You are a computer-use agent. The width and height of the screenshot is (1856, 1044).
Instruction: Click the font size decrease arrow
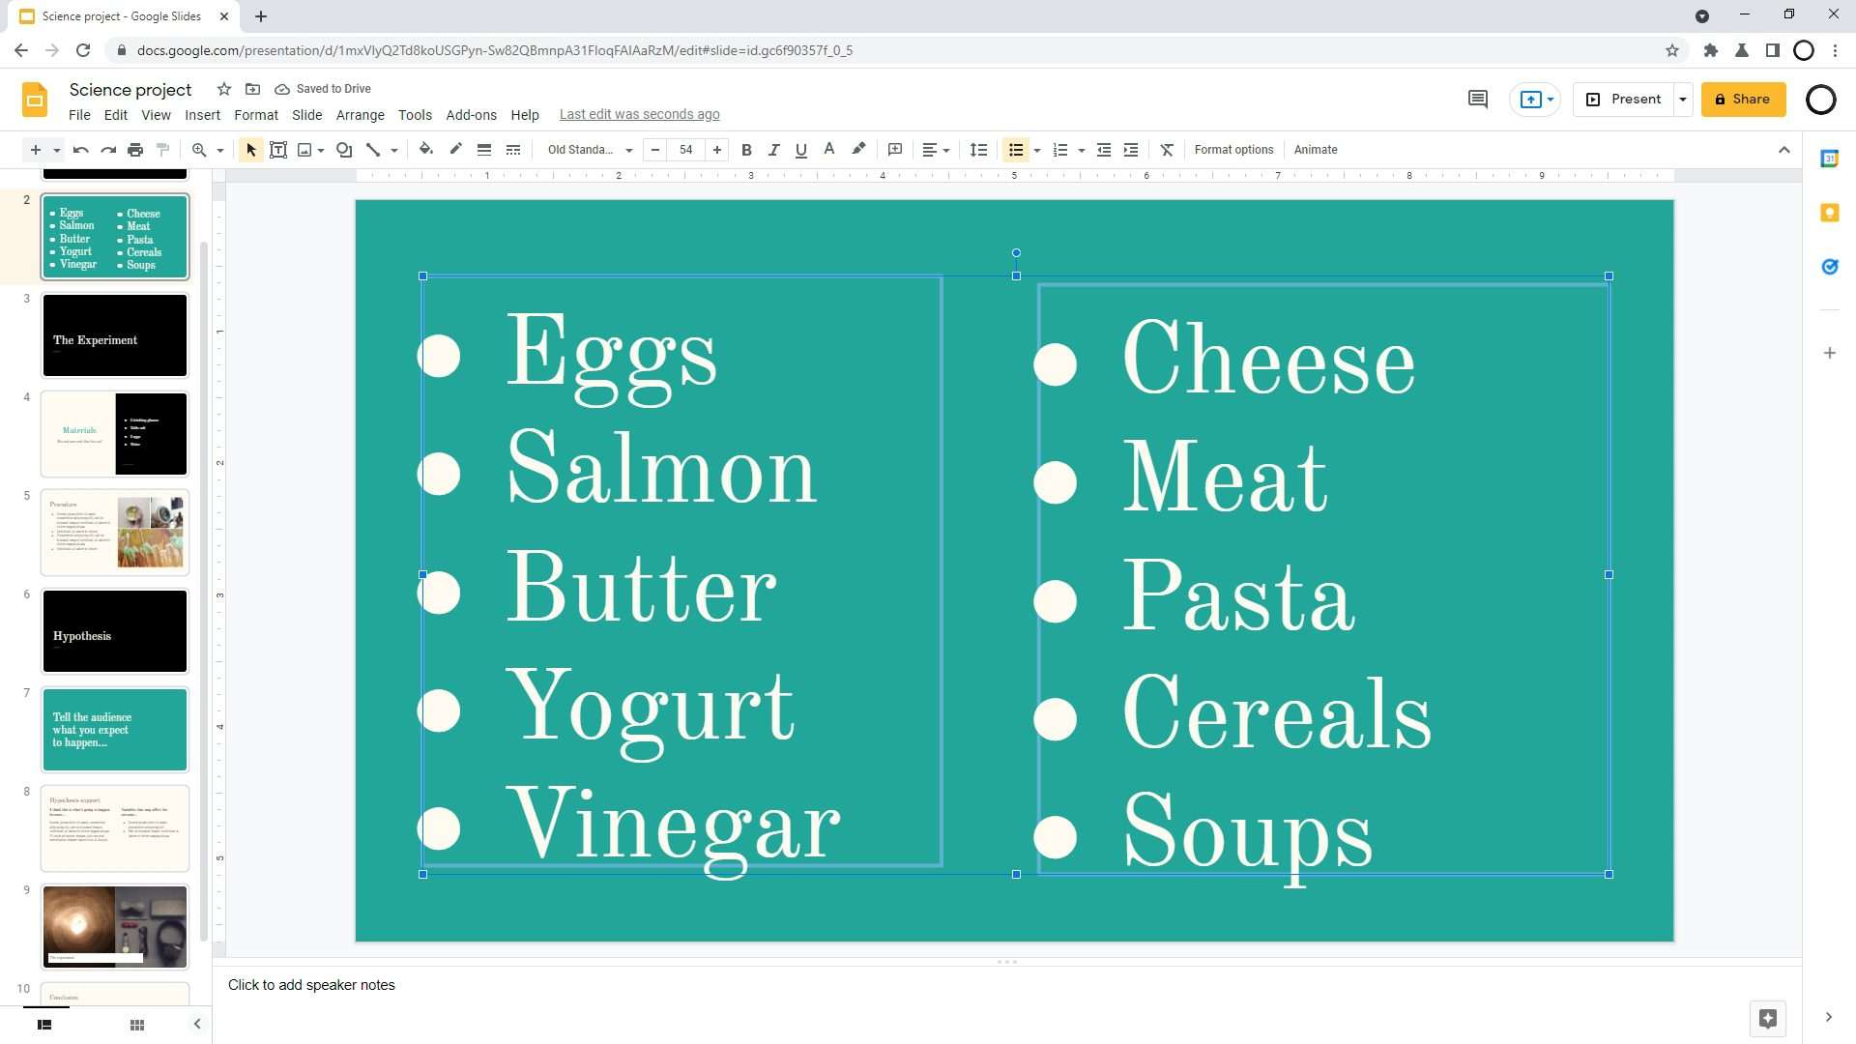(x=656, y=151)
